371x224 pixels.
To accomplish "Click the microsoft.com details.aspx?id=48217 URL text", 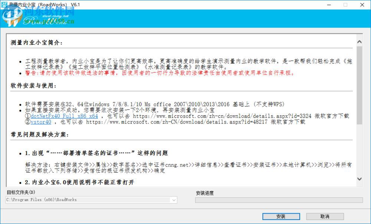I will [177, 122].
